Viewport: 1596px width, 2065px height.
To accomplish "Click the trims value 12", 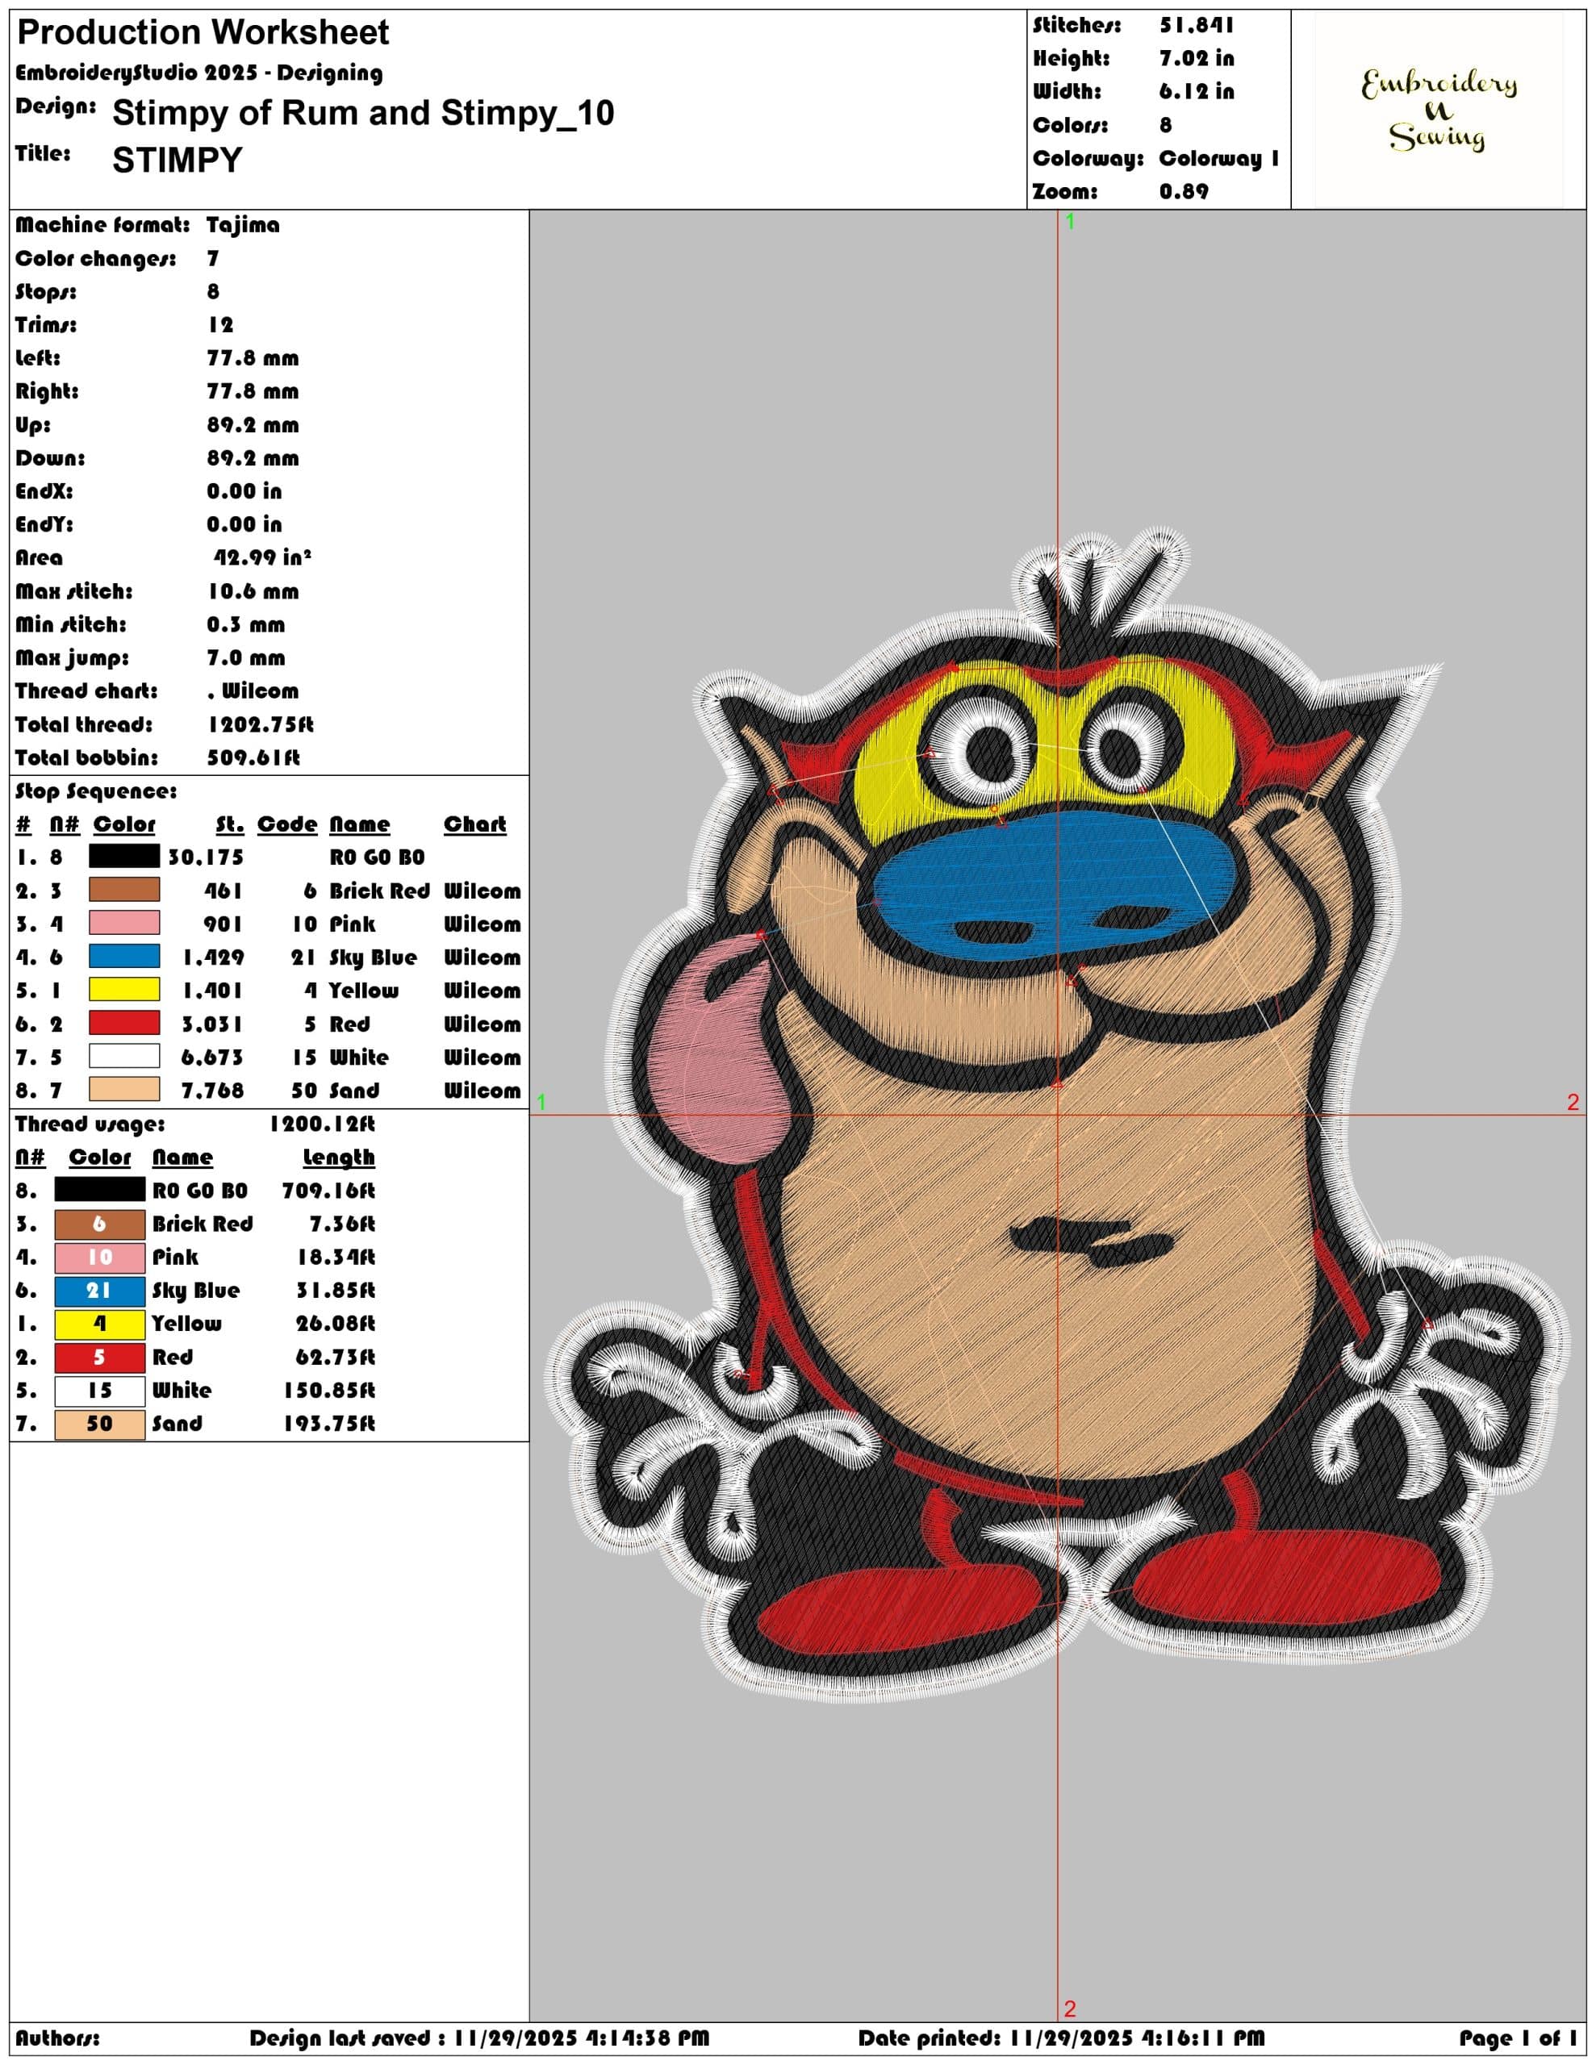I will (220, 324).
